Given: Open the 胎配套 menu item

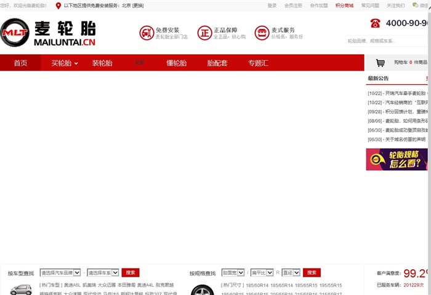Looking at the screenshot, I should click(217, 63).
